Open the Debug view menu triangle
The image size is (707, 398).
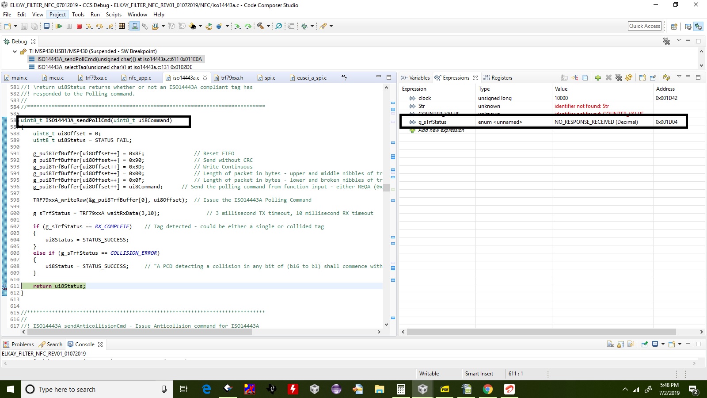[679, 41]
